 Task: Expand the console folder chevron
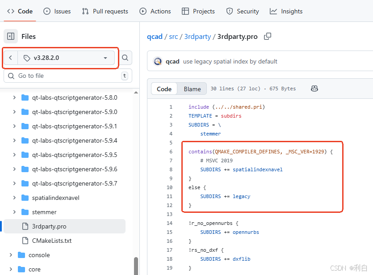(11, 255)
